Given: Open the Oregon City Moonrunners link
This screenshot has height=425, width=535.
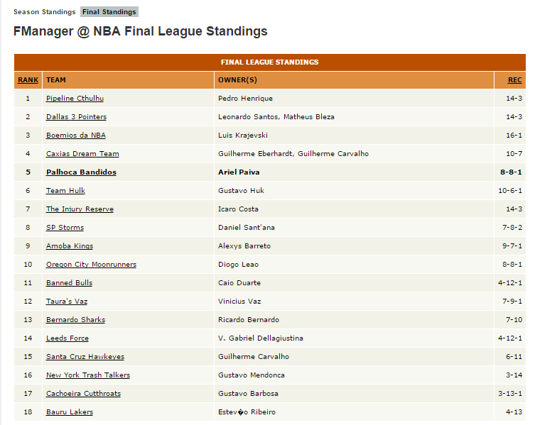Looking at the screenshot, I should [x=91, y=264].
